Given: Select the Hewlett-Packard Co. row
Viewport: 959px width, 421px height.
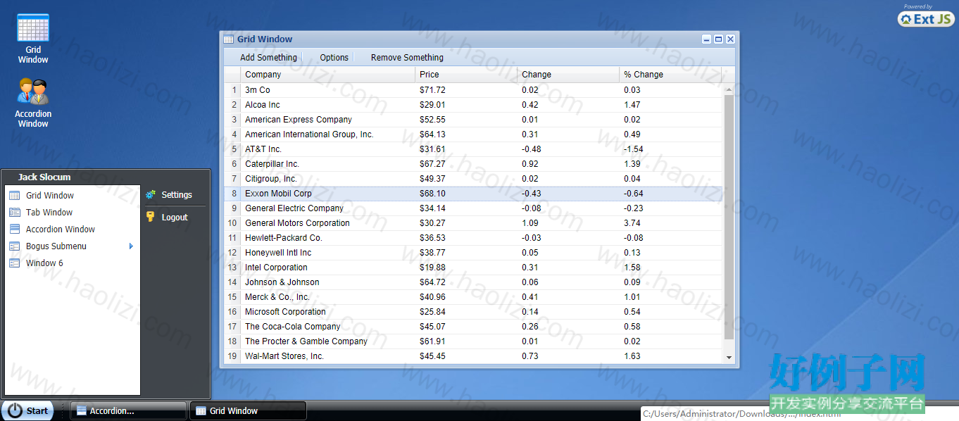Looking at the screenshot, I should click(x=473, y=238).
